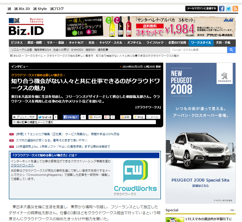Click the Biz.ID logo
This screenshot has height=222, width=242.
26,27
